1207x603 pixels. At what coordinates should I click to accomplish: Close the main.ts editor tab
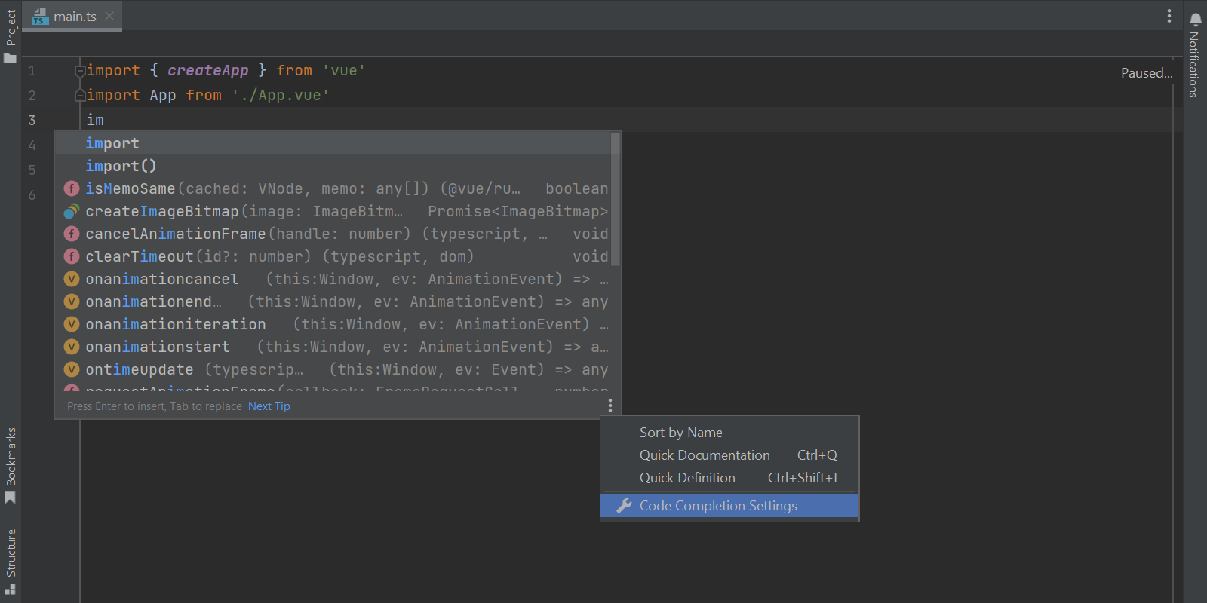[110, 16]
